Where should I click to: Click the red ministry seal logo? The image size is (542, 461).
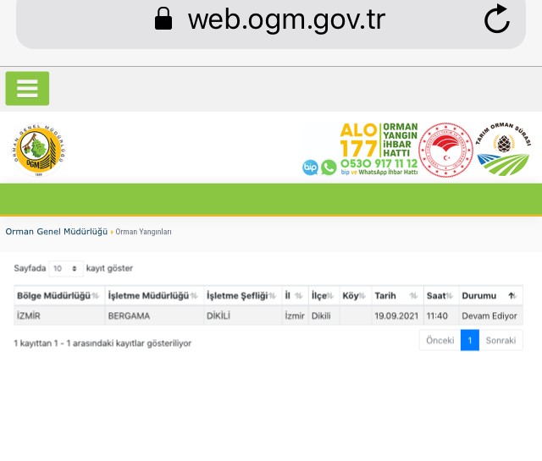tap(445, 149)
